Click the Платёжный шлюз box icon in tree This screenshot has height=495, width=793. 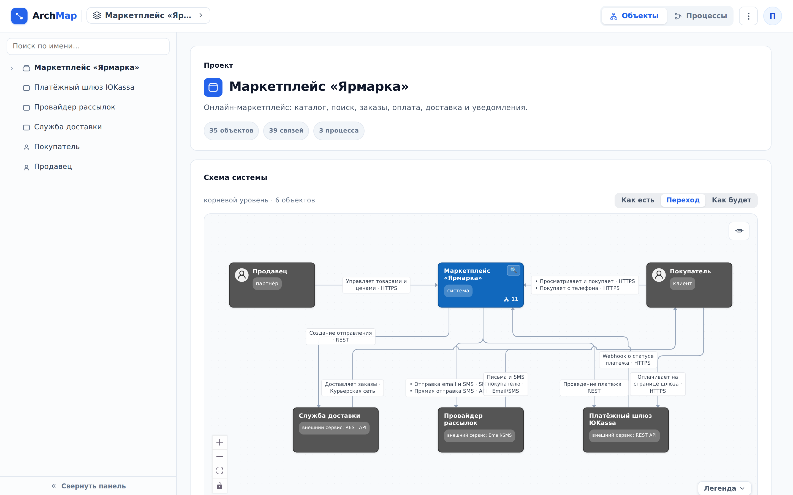point(26,88)
